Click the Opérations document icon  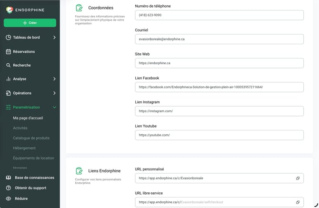(8, 93)
